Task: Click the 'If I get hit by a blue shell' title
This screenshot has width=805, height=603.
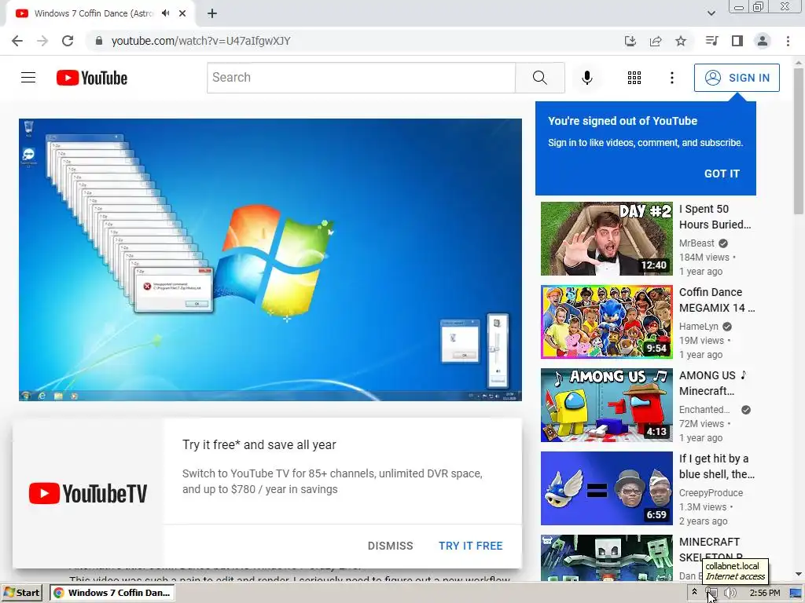Action: (x=717, y=466)
